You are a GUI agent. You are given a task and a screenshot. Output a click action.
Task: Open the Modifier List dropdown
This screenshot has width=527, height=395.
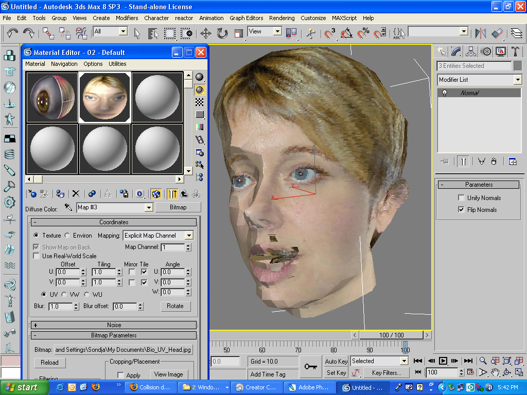click(517, 80)
